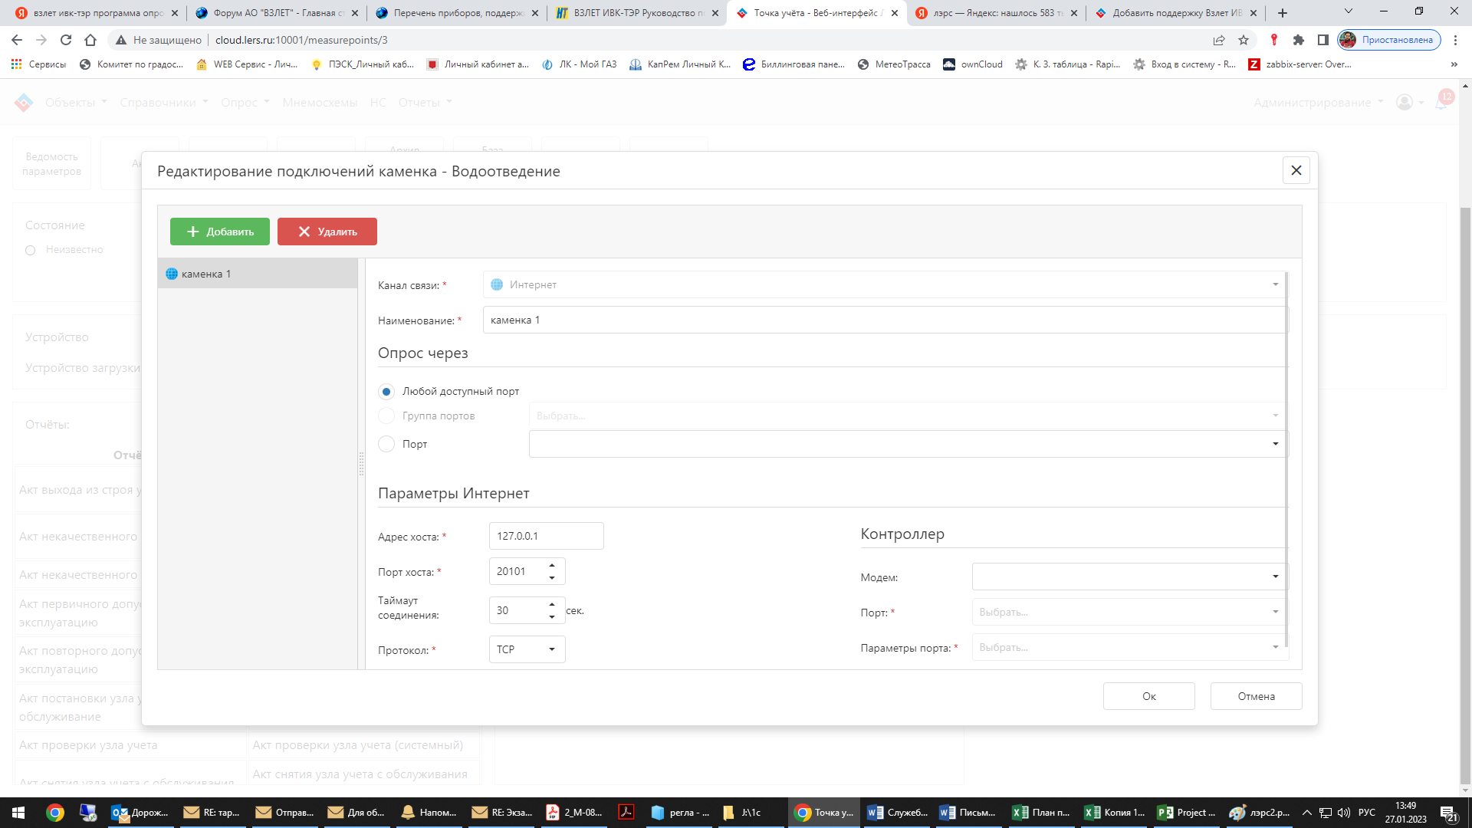Select the Порт radio option

pos(386,444)
